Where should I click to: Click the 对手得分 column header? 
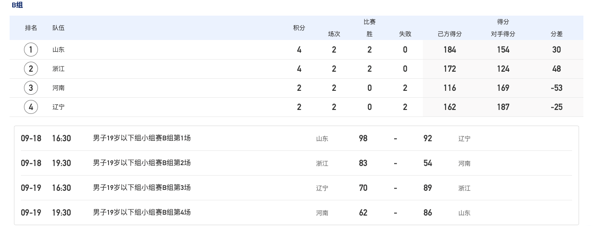[x=503, y=34]
